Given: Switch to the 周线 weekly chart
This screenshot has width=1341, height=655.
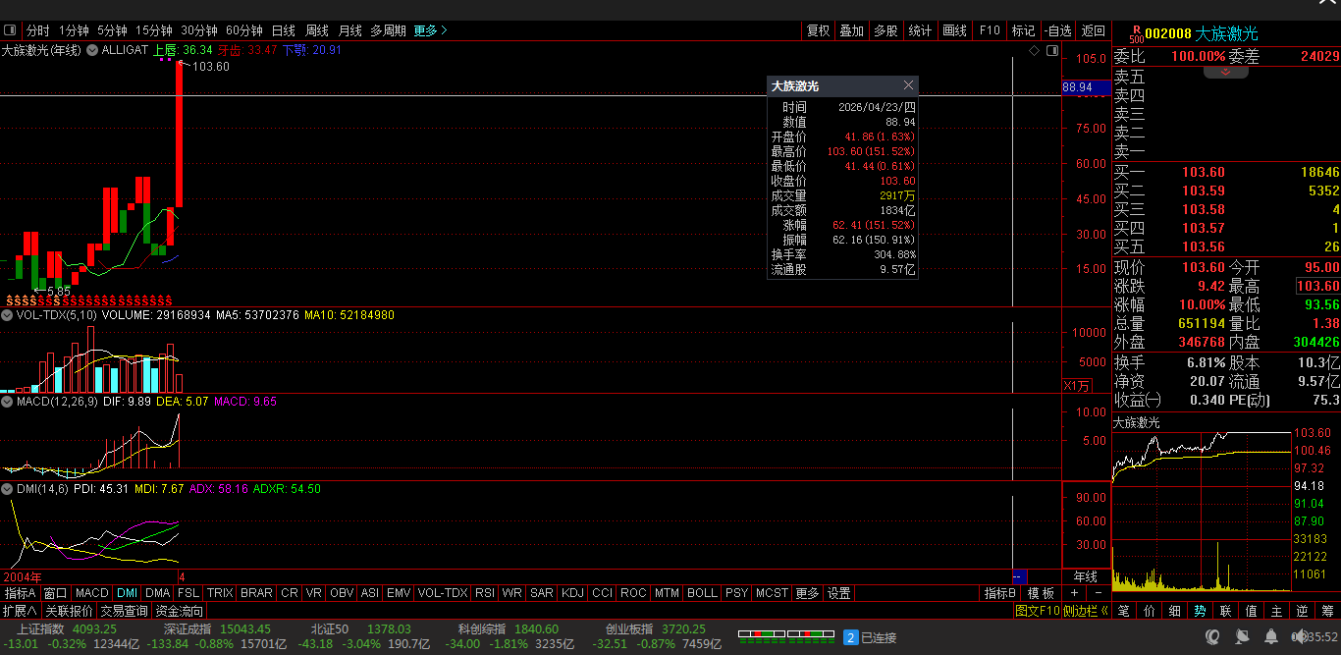Looking at the screenshot, I should (316, 30).
